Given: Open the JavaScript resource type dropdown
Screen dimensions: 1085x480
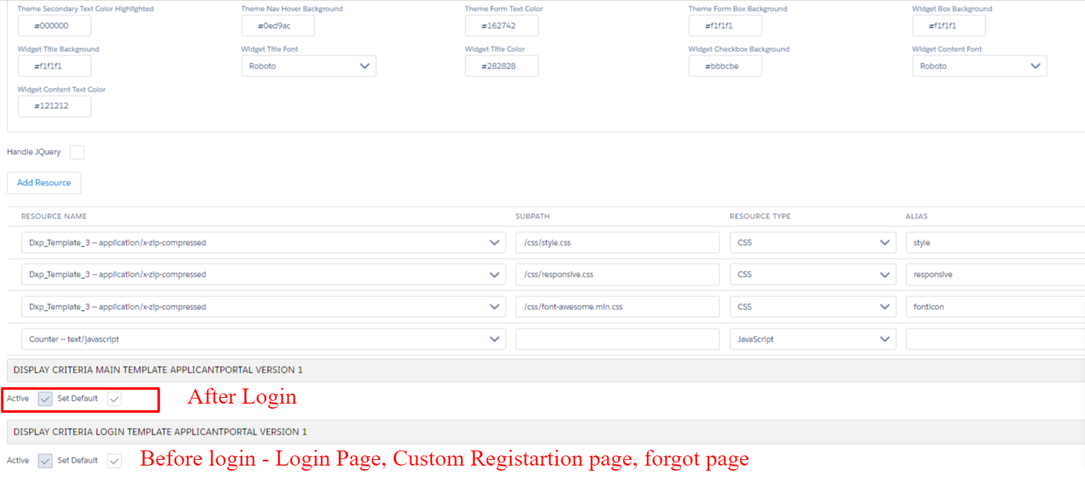Looking at the screenshot, I should click(x=812, y=339).
